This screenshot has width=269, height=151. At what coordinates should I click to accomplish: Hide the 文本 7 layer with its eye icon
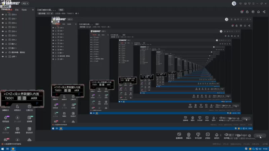click(x=3, y=19)
